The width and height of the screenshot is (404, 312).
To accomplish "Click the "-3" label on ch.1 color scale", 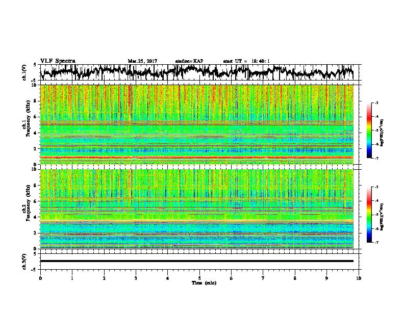I will [x=376, y=102].
